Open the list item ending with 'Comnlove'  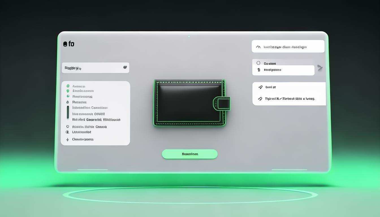click(x=90, y=108)
